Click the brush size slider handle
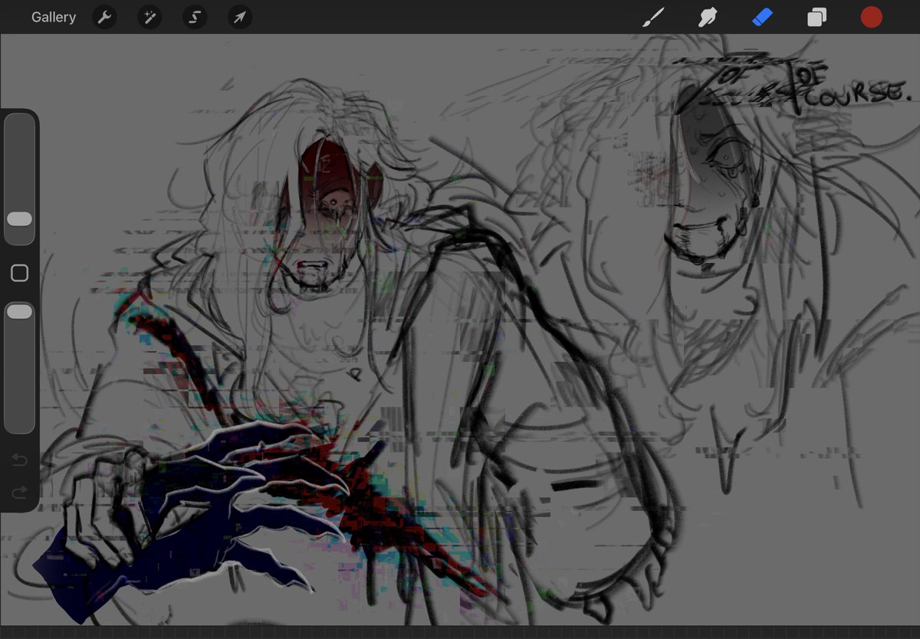The image size is (920, 639). point(19,219)
